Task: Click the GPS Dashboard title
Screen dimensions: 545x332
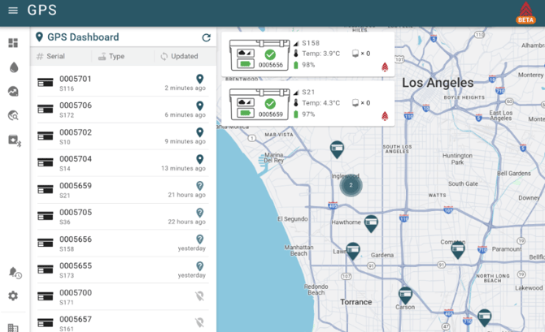Action: tap(83, 37)
